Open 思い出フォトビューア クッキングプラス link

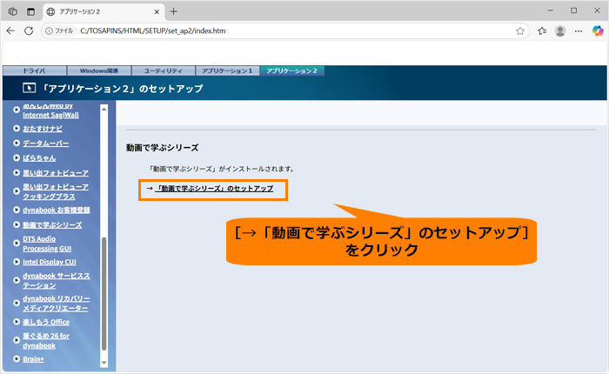click(x=56, y=191)
